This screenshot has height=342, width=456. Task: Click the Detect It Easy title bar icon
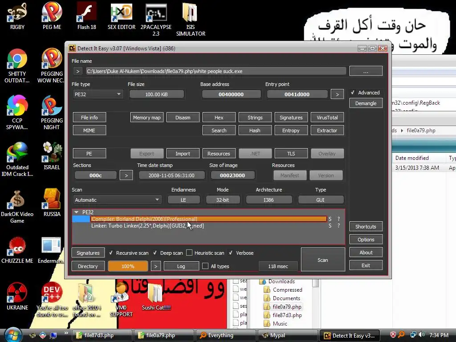tap(72, 48)
